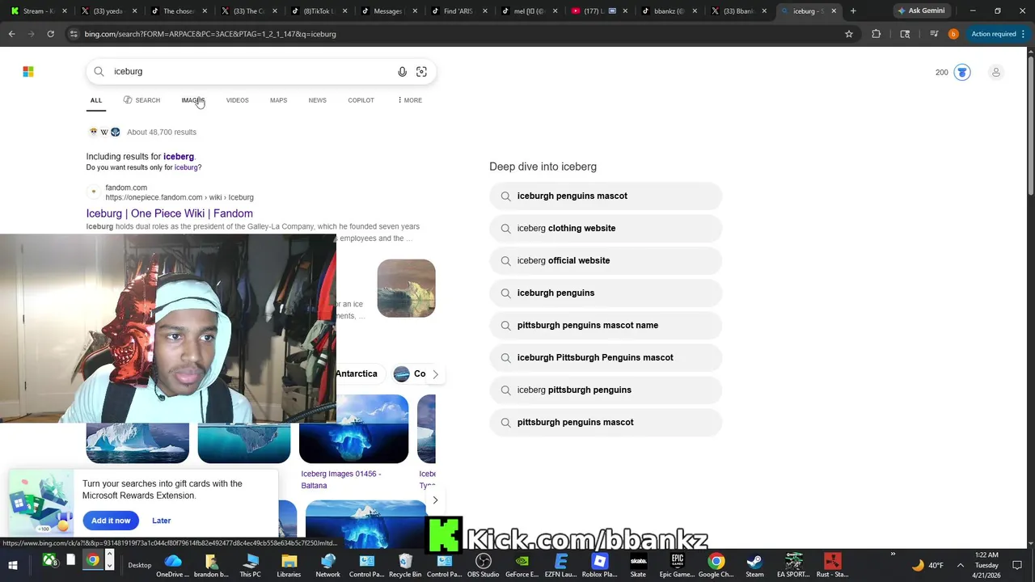
Task: Switch to VIDEOS search tab
Action: tap(238, 100)
